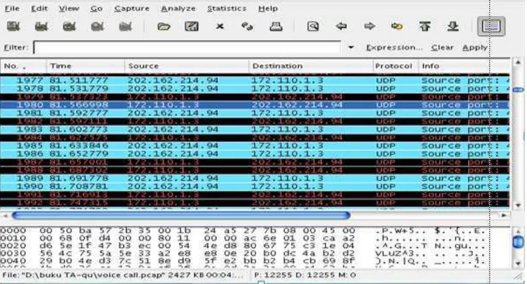Sort by Protocol column header

coord(396,66)
